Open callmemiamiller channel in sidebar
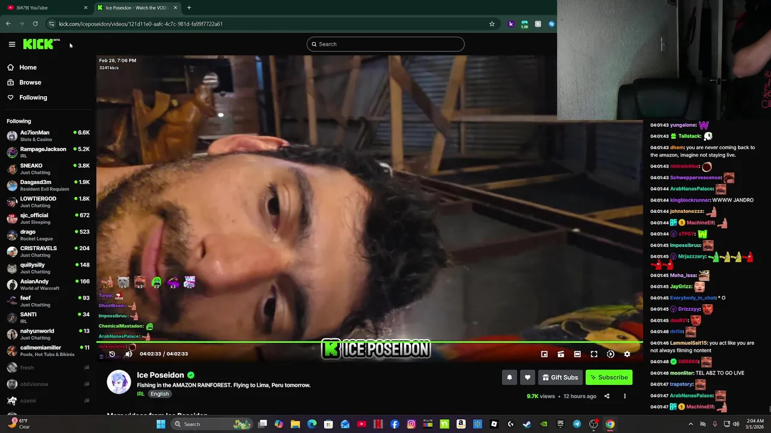The width and height of the screenshot is (771, 433). click(48, 351)
